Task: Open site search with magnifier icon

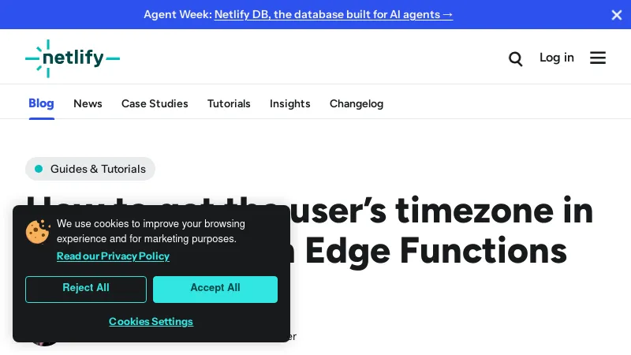Action: (x=516, y=58)
